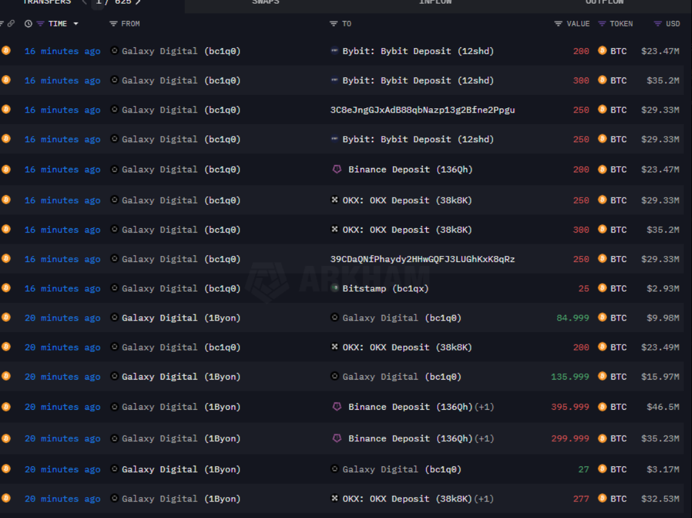The height and width of the screenshot is (518, 692).
Task: Click receiving Galaxy Digital icon in 84.999 row
Action: tap(334, 317)
